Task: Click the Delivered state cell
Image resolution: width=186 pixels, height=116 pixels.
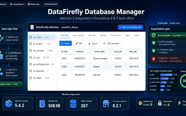Action: click(x=97, y=75)
